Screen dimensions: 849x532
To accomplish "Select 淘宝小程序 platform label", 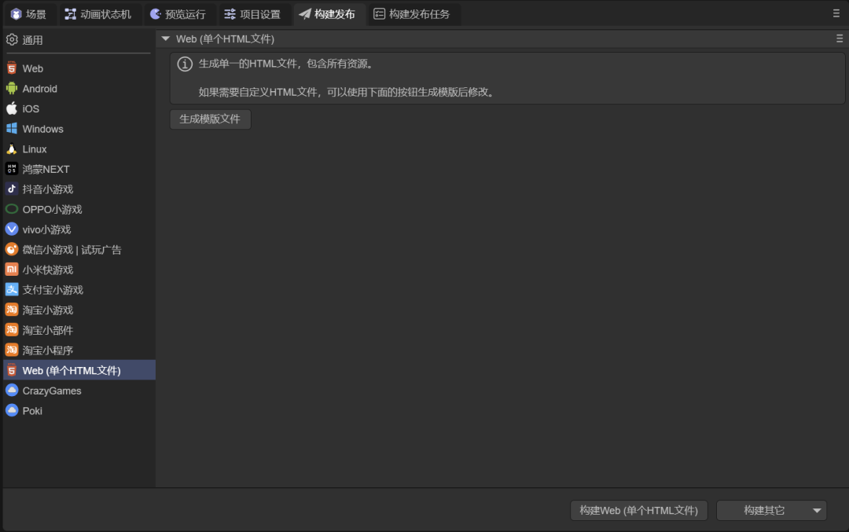I will [x=48, y=350].
